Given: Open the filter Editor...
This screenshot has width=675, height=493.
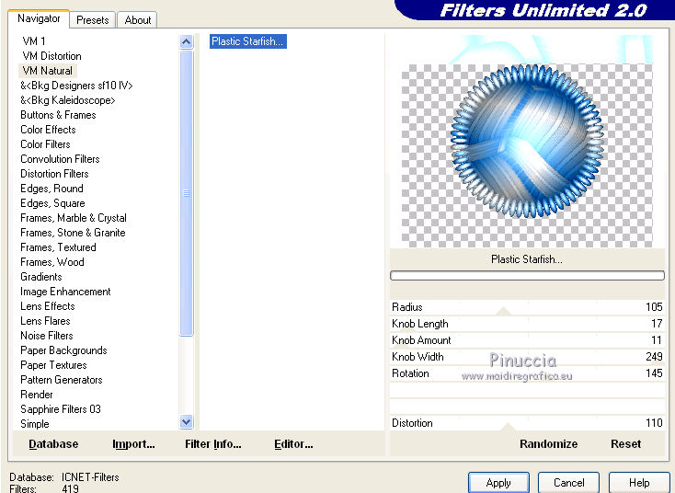Looking at the screenshot, I should [x=293, y=444].
